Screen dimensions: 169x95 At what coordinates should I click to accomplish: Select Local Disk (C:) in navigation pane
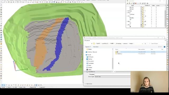tap(91, 72)
